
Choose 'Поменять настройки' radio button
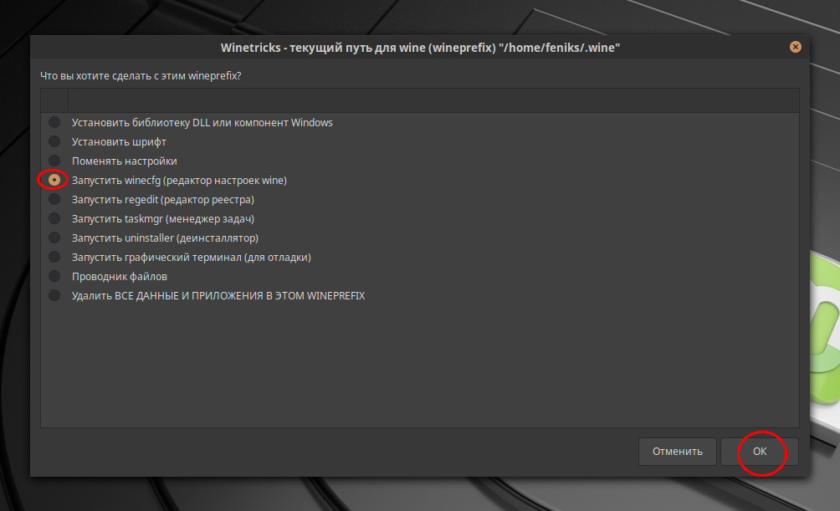[54, 161]
